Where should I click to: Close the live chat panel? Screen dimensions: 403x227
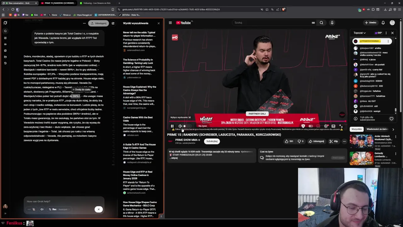pos(392,33)
